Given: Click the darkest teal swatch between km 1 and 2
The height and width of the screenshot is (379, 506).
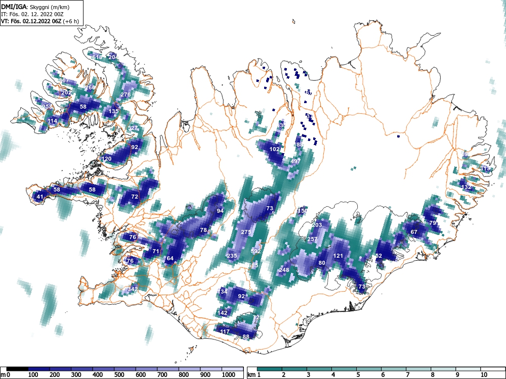Looking at the screenshot, I should [x=270, y=369].
